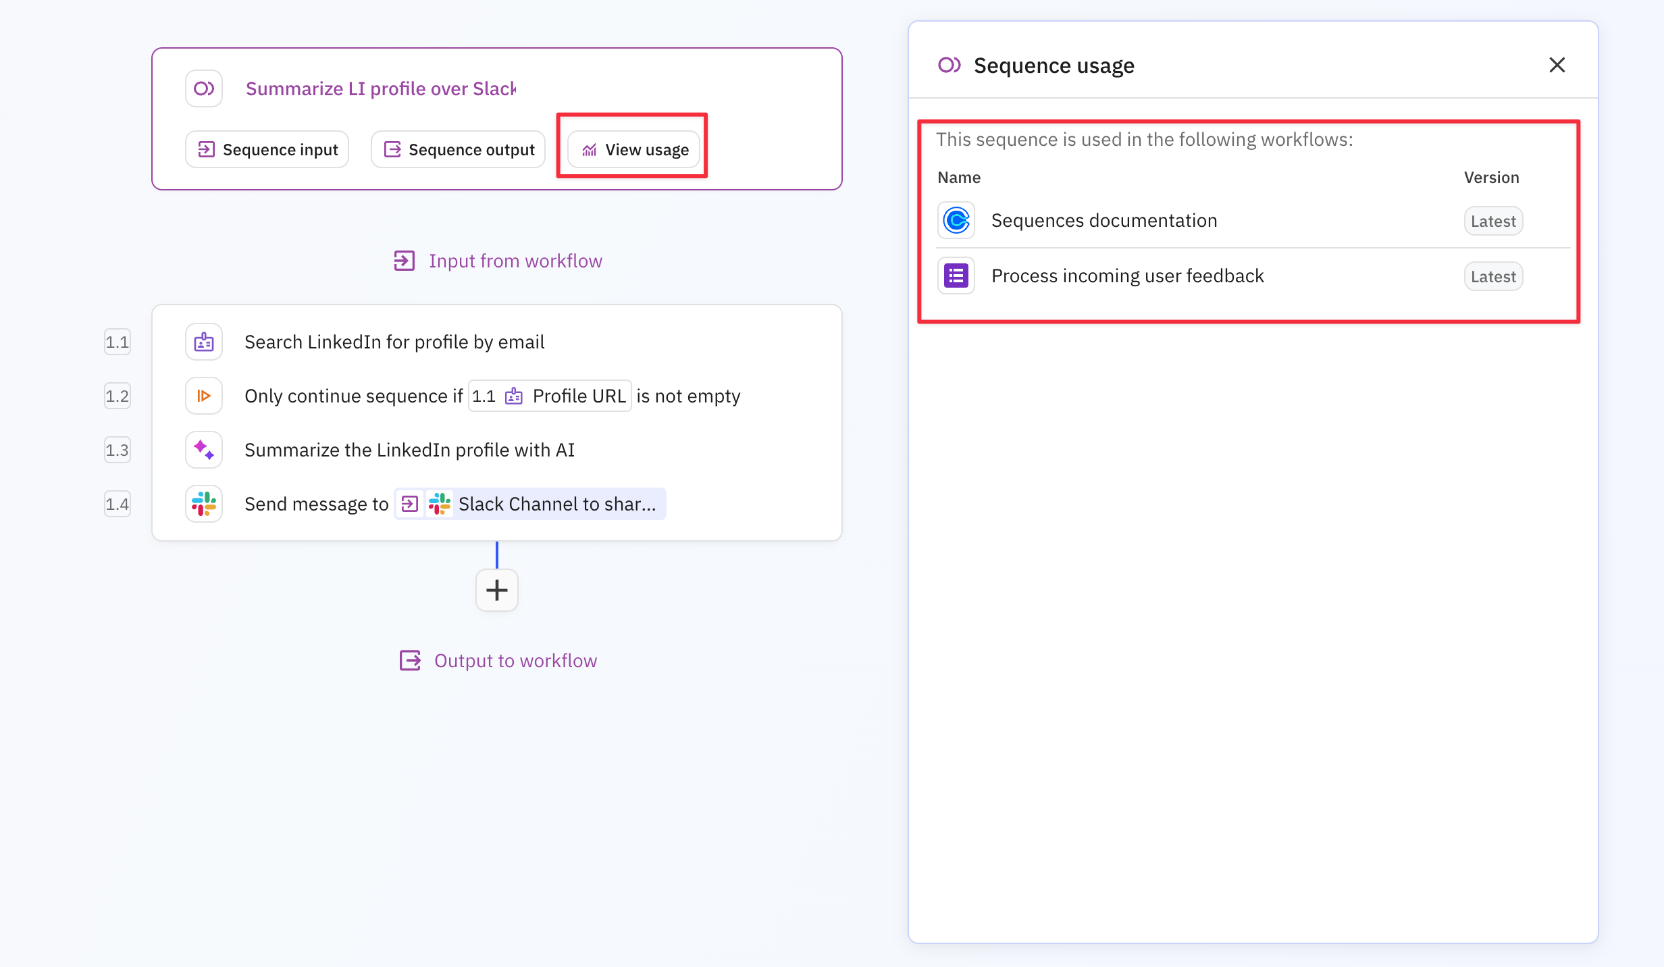Edit the Summarize LI profile over Slack title
This screenshot has height=967, width=1664.
pyautogui.click(x=381, y=88)
